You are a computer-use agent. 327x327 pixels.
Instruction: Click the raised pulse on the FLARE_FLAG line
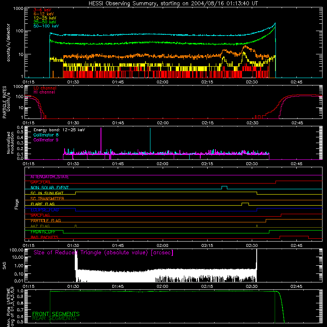click(x=245, y=204)
